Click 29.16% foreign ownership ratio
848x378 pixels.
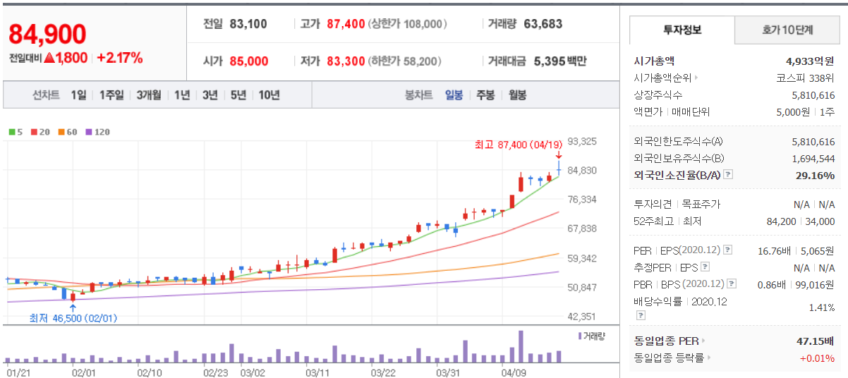click(x=815, y=176)
